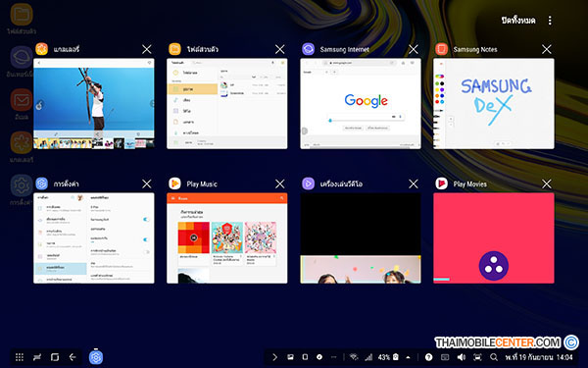588x368 pixels.
Task: Dismiss the แกลเลอรี่ card with its X
Action: coord(147,49)
